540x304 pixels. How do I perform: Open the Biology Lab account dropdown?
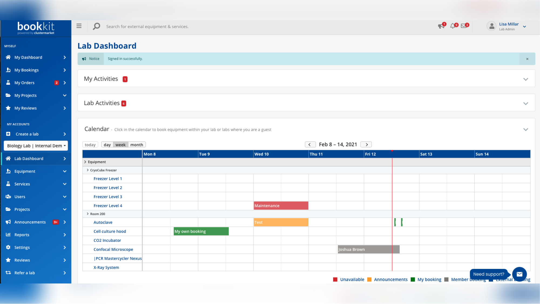36,146
